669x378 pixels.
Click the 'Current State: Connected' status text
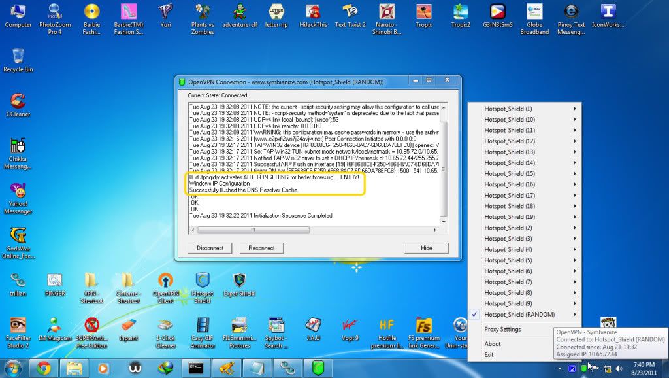[218, 95]
